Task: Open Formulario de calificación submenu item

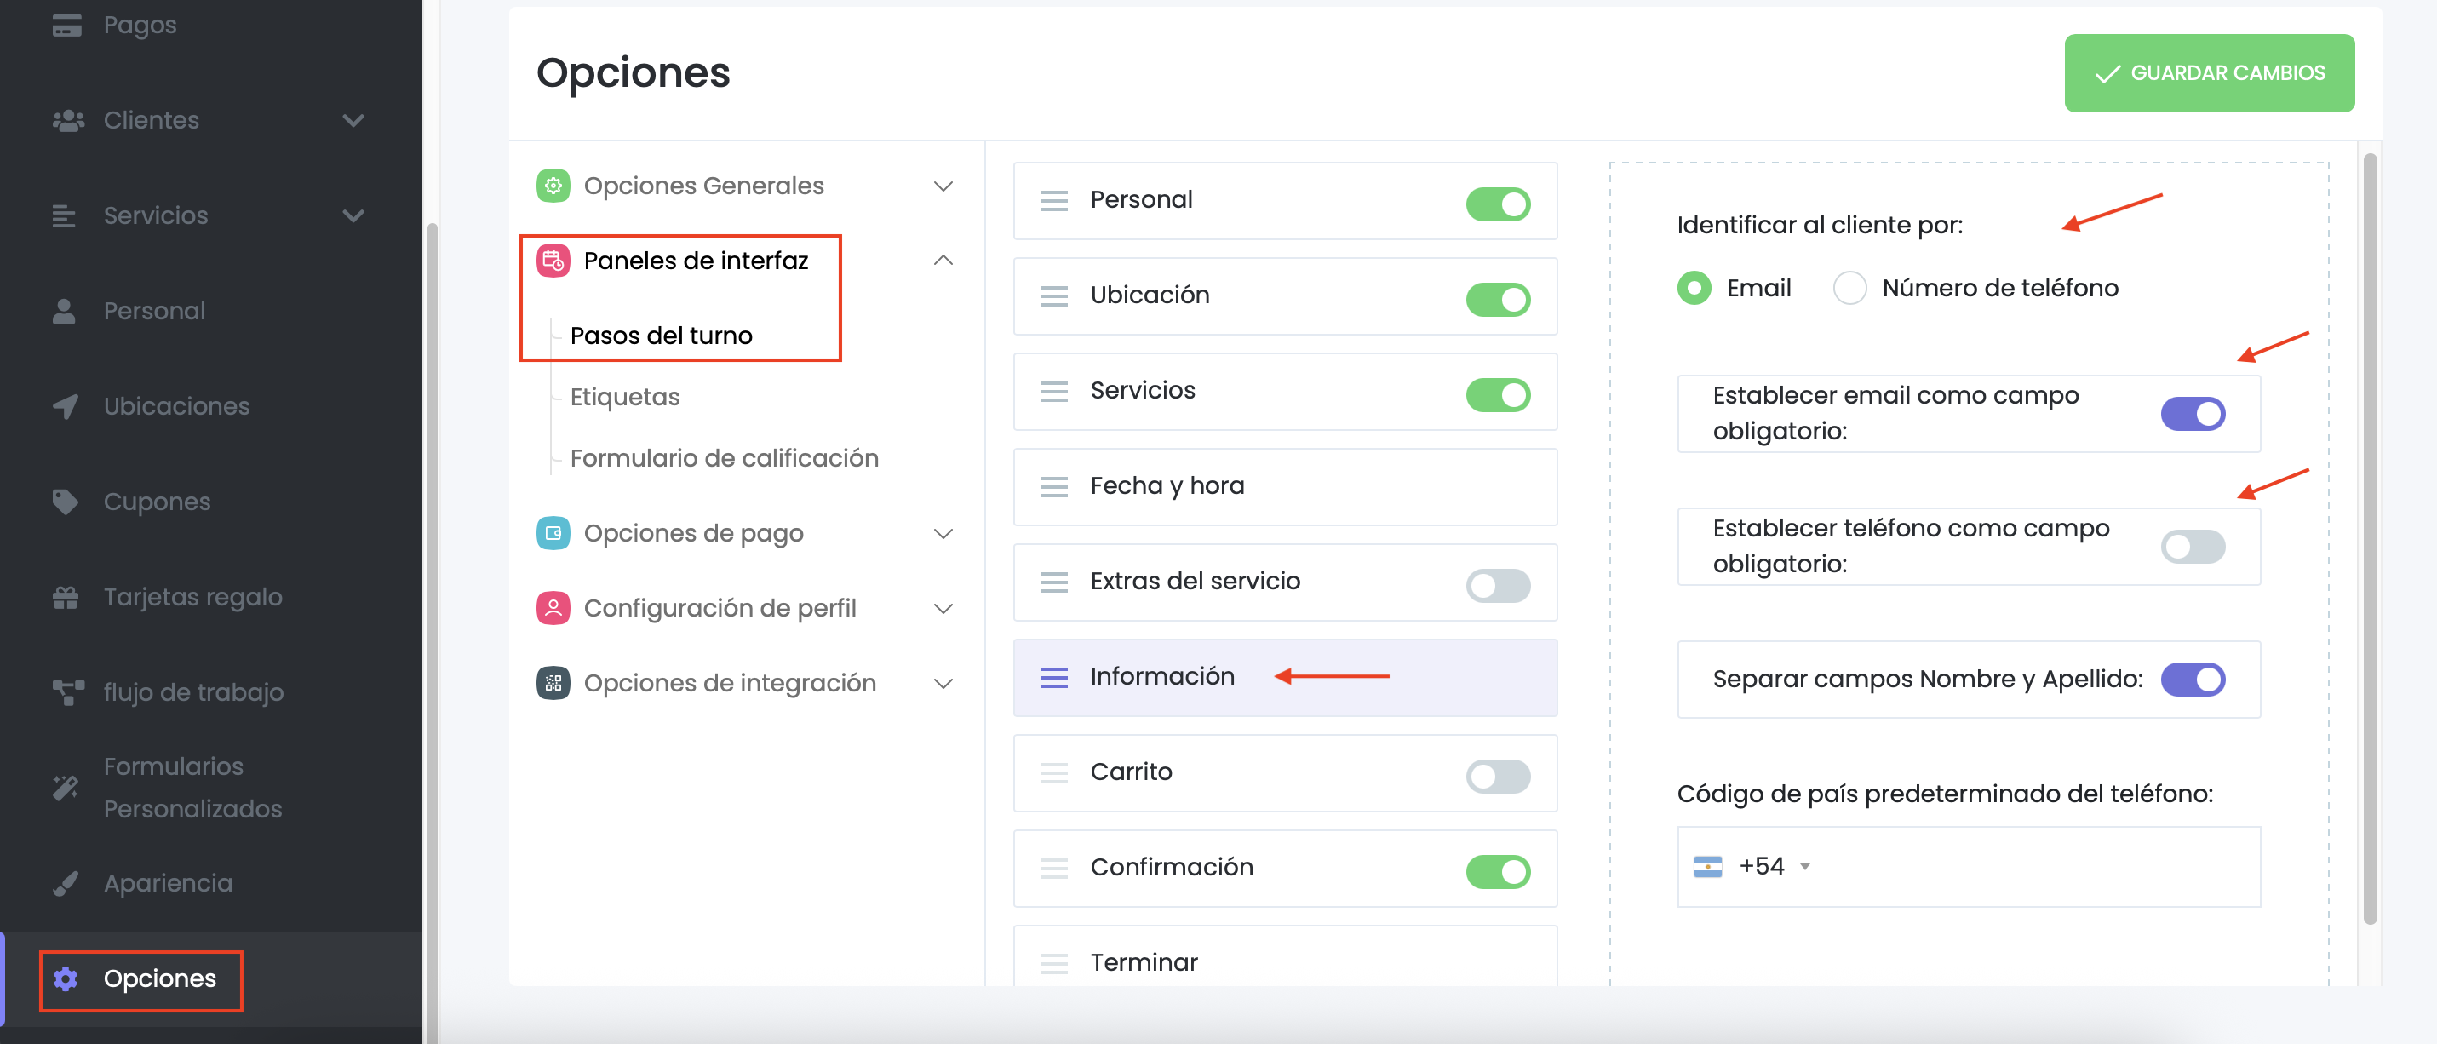Action: point(724,458)
